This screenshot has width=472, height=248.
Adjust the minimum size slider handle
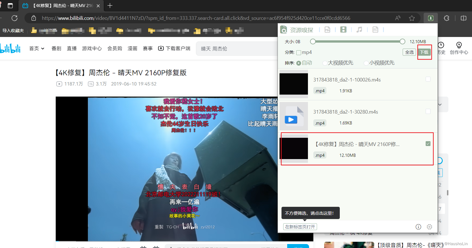pyautogui.click(x=313, y=42)
